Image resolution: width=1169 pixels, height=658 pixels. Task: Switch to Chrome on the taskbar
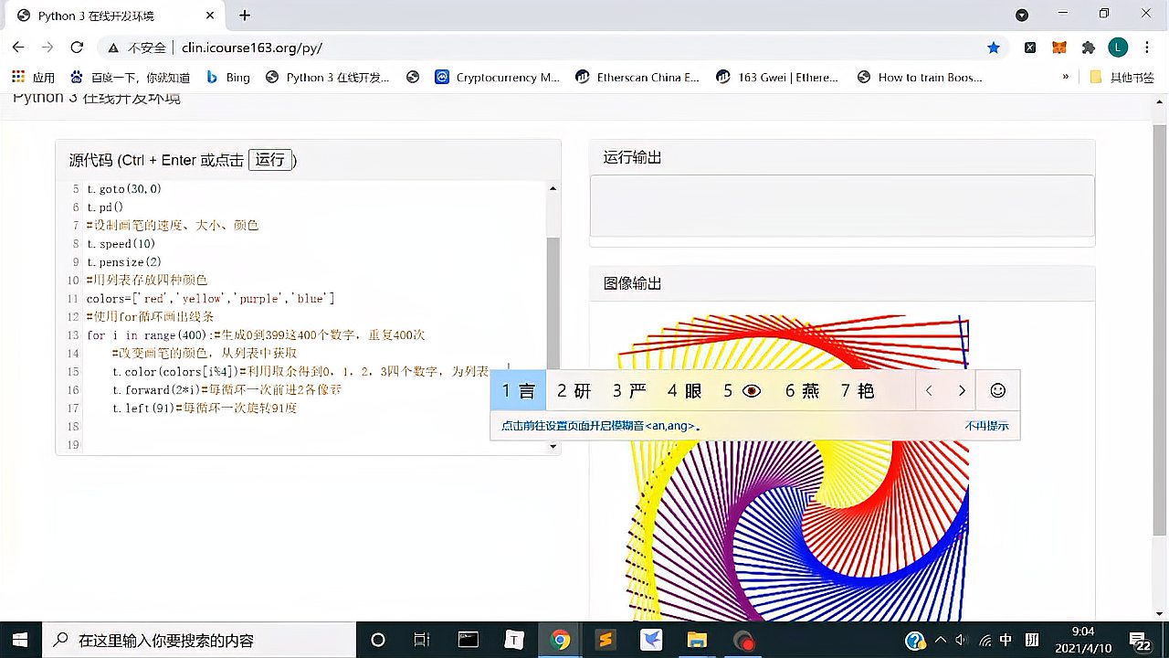coord(561,640)
